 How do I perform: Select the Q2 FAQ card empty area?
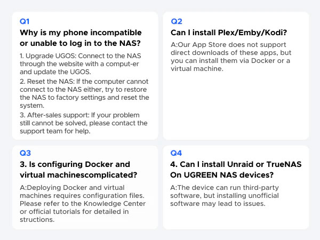[x=236, y=105]
